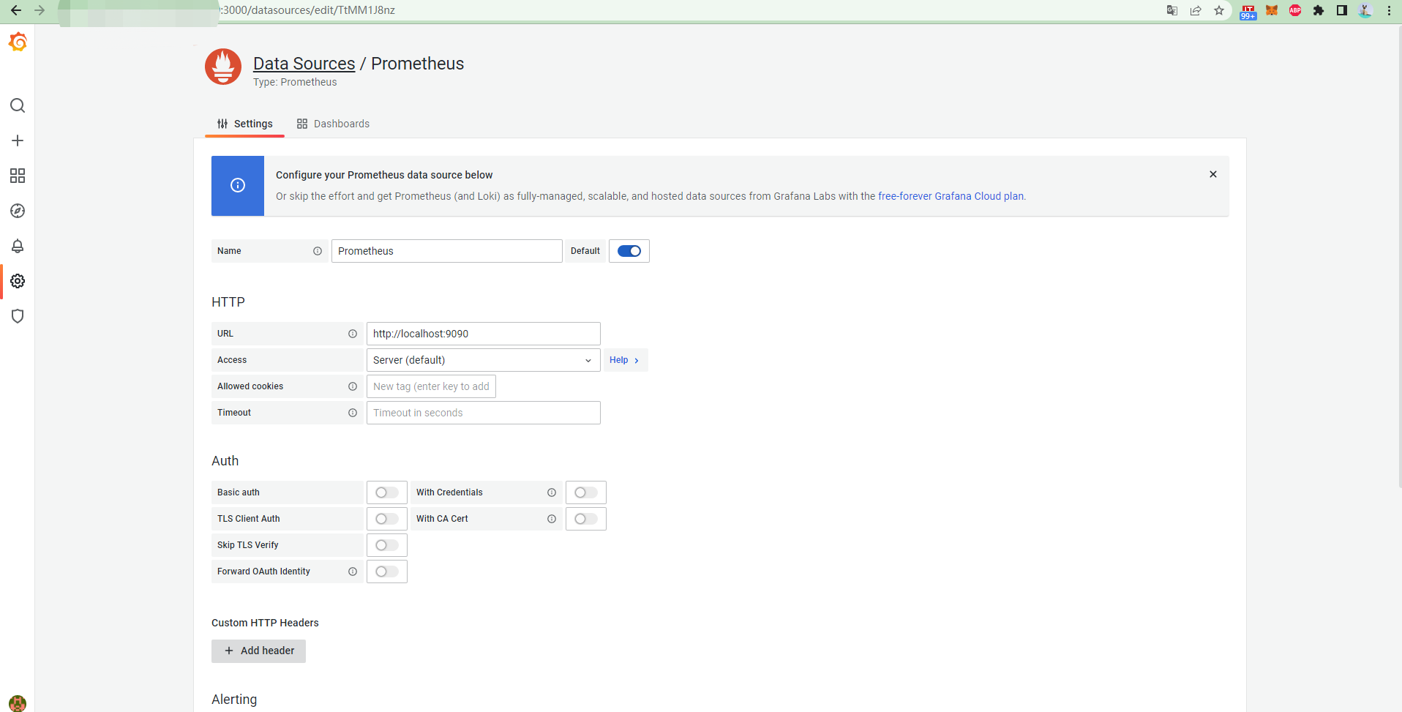
Task: Toggle the Default data source switch
Action: 629,251
